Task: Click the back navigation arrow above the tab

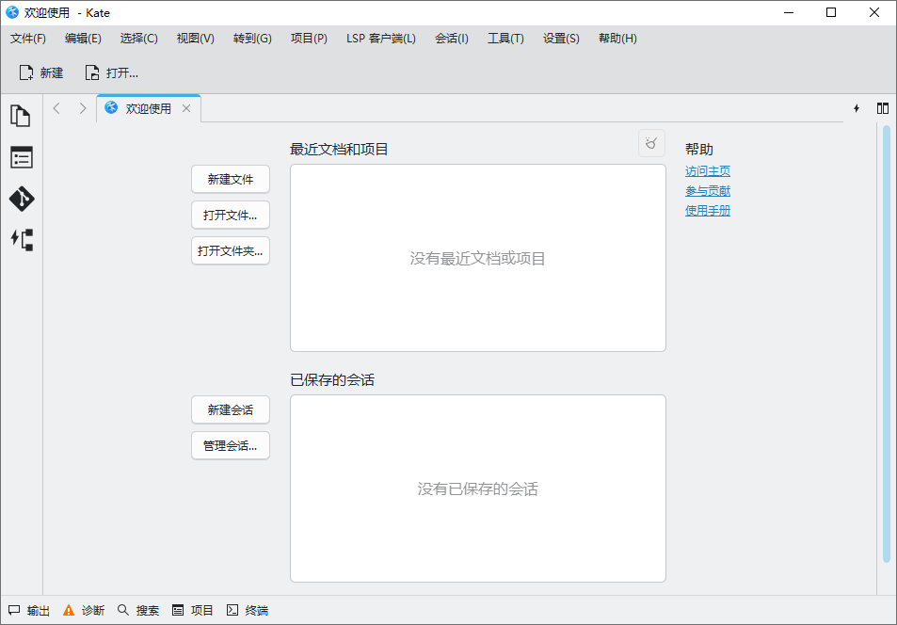Action: point(56,107)
